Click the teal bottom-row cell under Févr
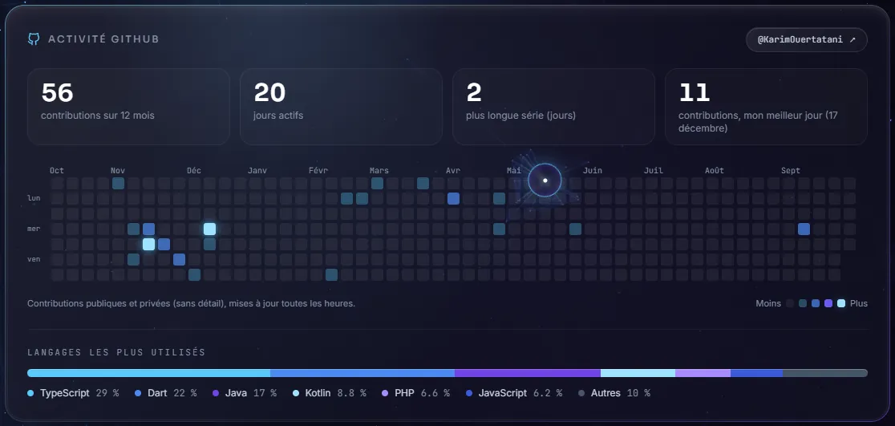This screenshot has width=895, height=426. coord(332,274)
